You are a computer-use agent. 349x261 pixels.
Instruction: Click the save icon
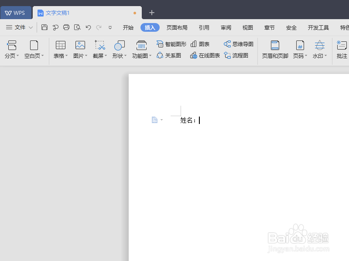click(44, 27)
